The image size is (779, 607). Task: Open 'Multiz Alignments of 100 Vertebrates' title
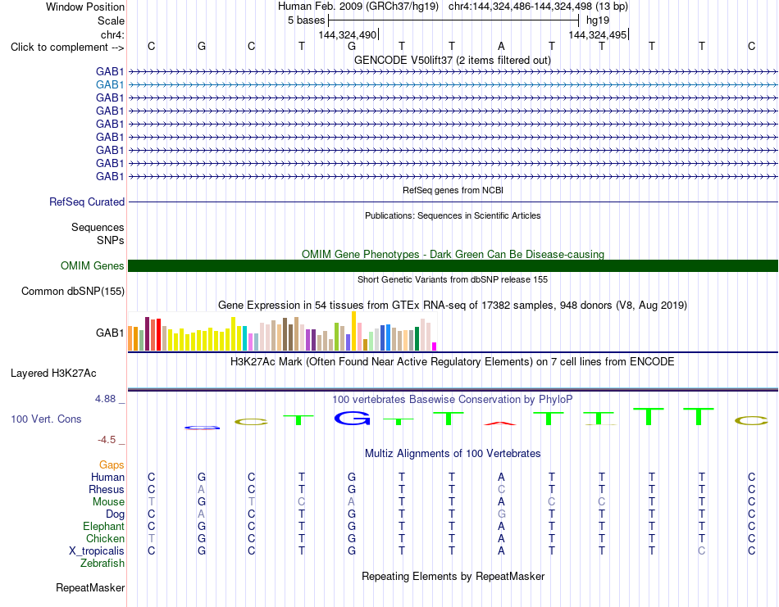tap(453, 453)
